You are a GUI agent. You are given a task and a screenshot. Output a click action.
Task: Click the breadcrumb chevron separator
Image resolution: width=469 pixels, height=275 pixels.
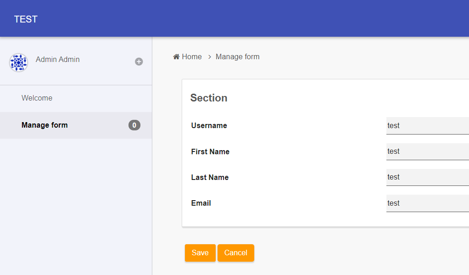(209, 57)
